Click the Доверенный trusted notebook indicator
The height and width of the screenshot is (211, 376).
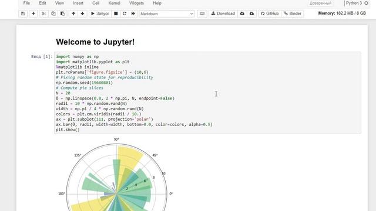[x=320, y=4]
